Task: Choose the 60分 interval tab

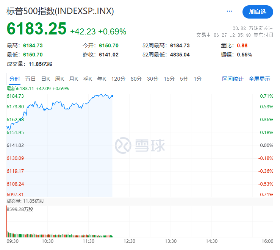Action: tap(136, 79)
